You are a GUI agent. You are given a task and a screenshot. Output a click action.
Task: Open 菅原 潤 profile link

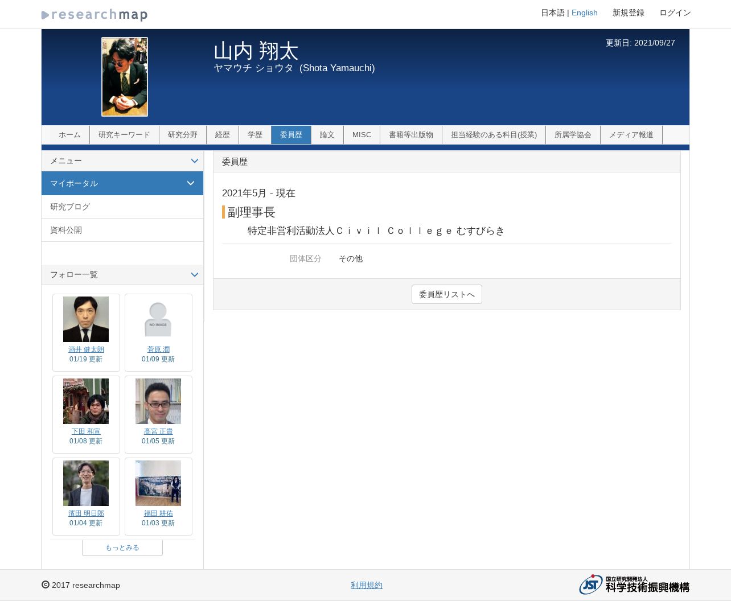[158, 349]
